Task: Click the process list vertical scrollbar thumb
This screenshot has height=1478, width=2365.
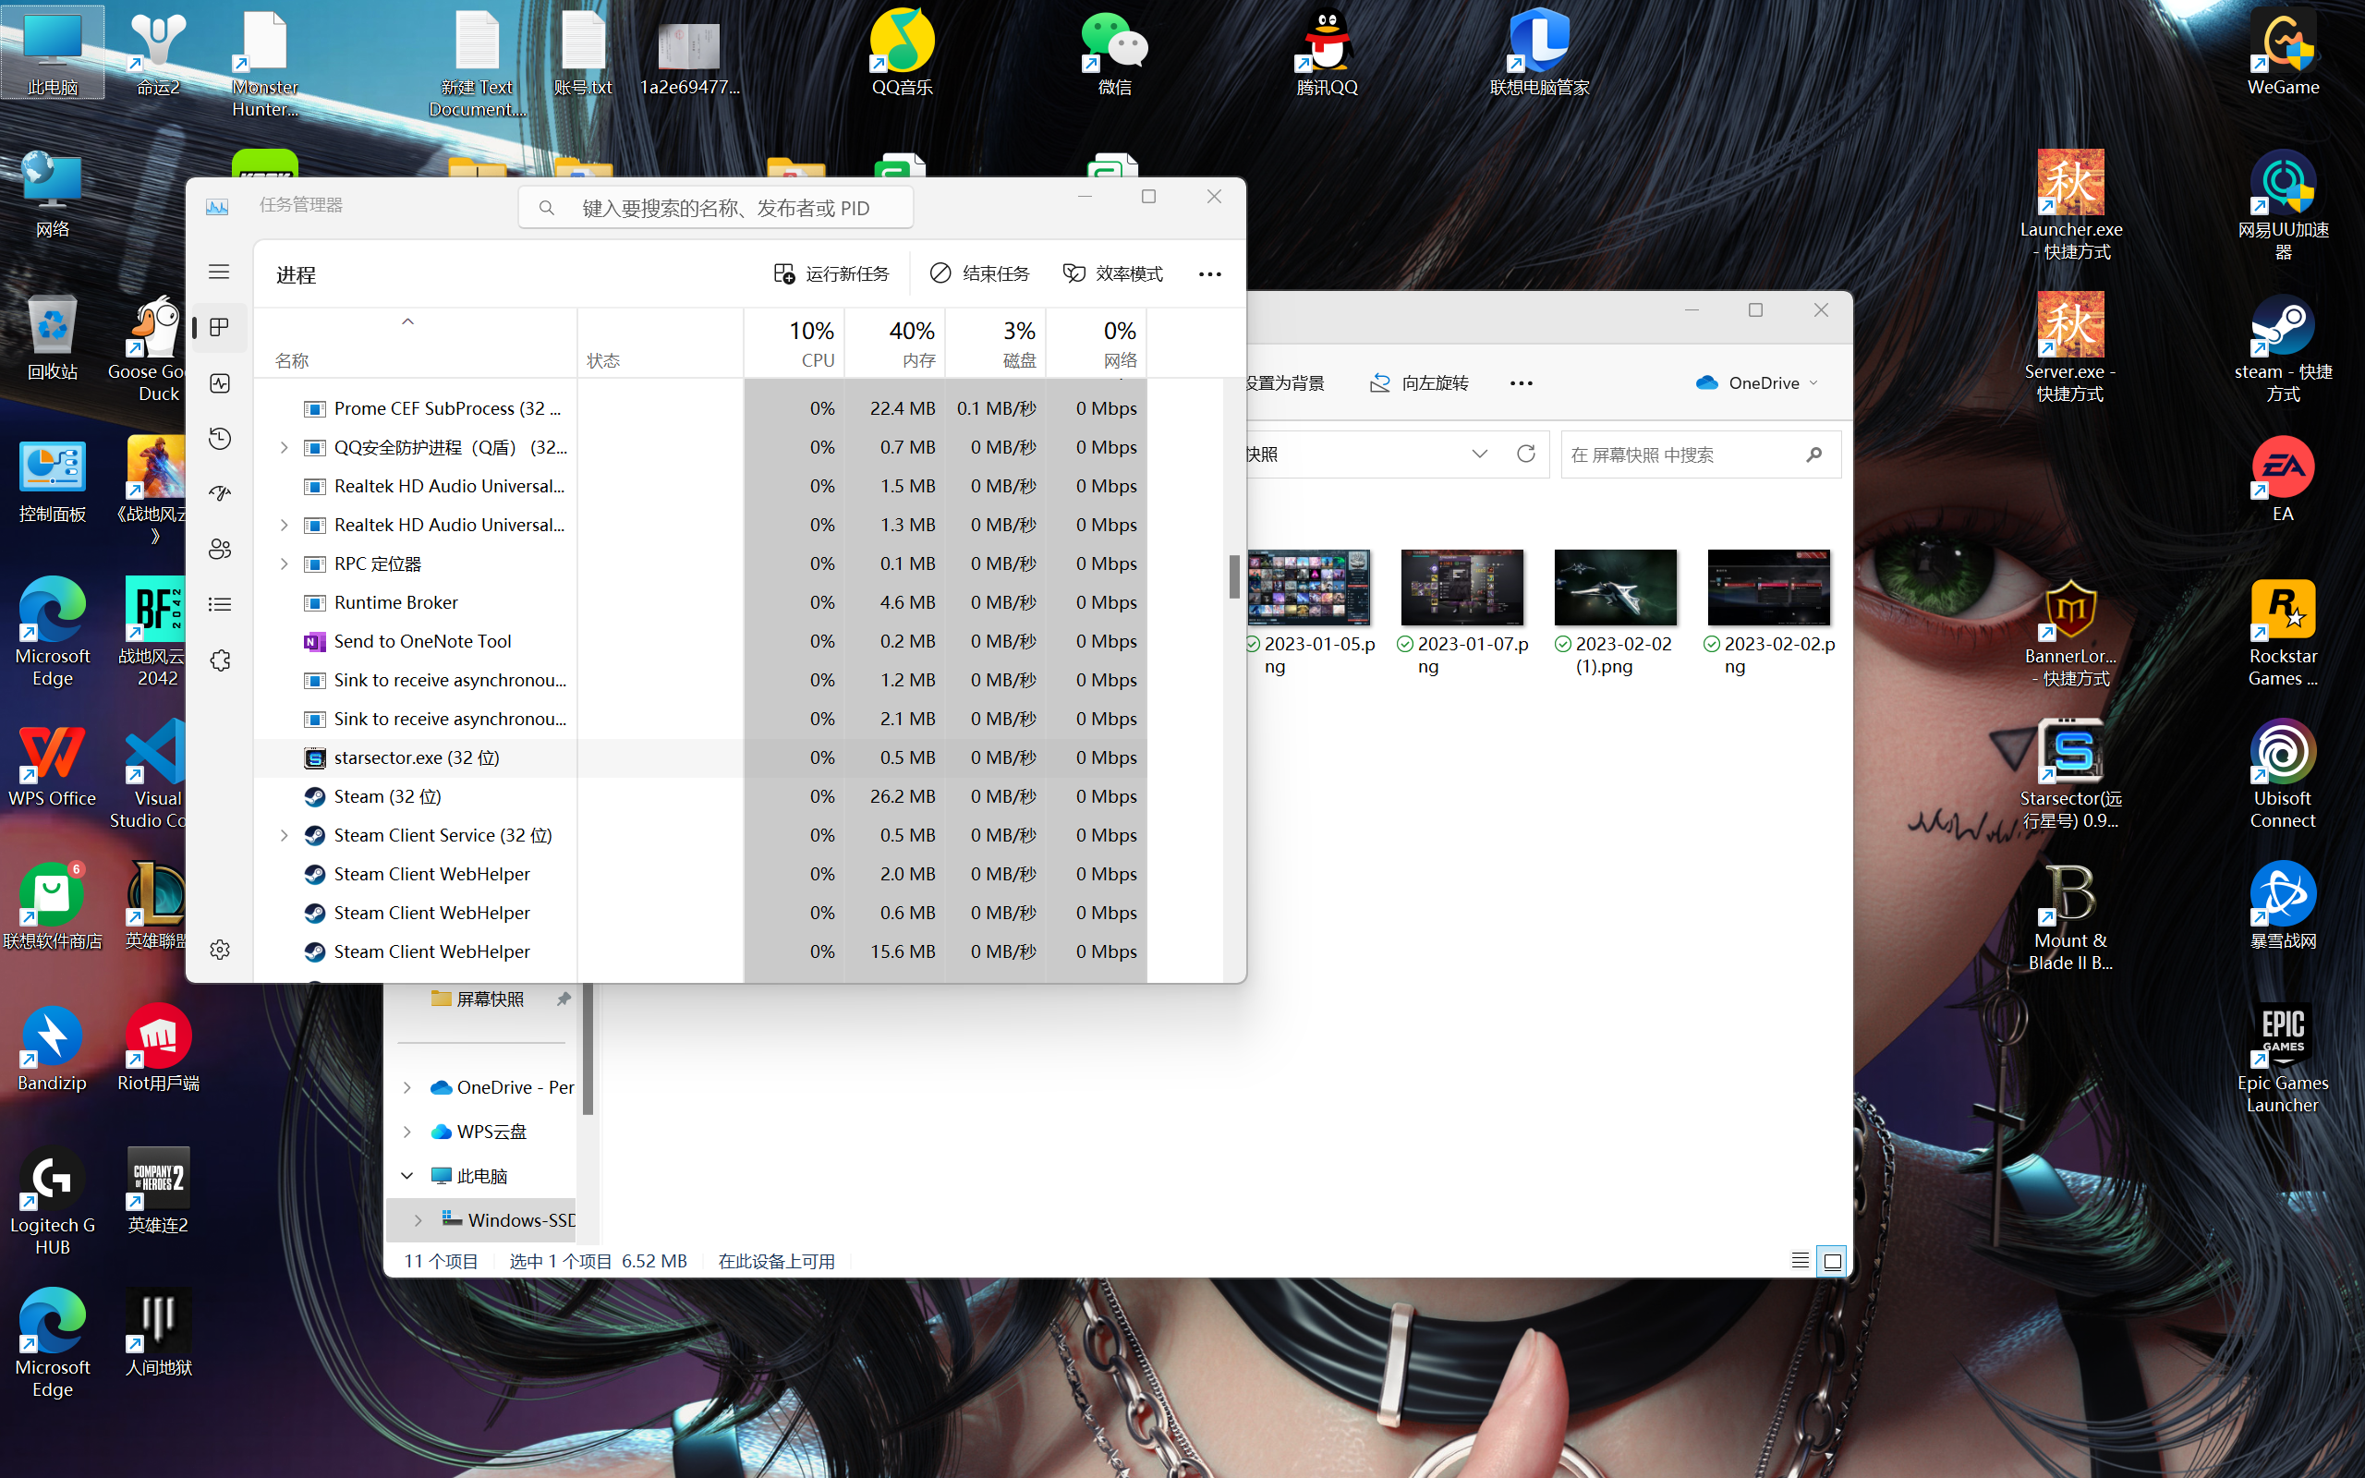Action: (x=1233, y=575)
